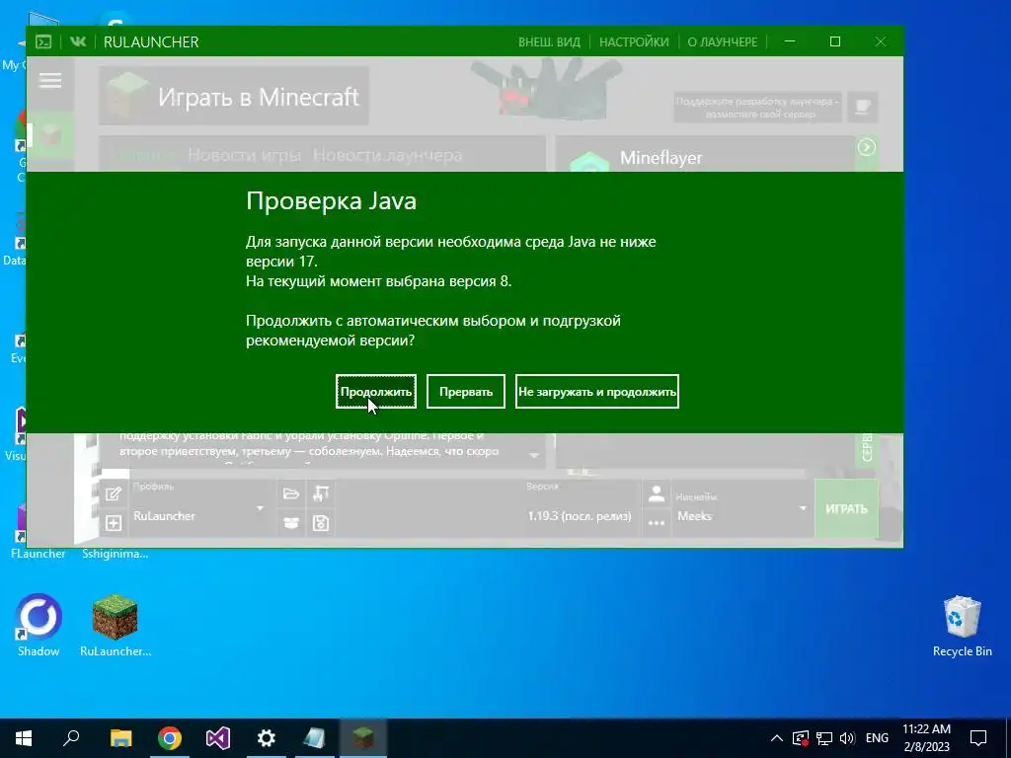
Task: Open File Explorer from the taskbar
Action: (x=120, y=738)
